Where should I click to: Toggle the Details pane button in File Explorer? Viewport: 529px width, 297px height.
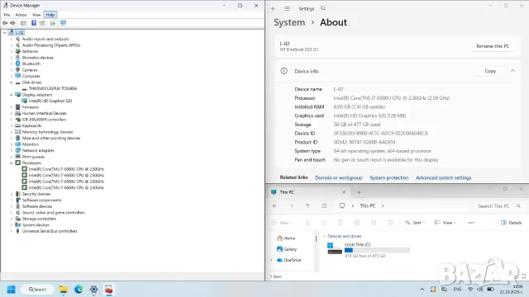click(511, 223)
